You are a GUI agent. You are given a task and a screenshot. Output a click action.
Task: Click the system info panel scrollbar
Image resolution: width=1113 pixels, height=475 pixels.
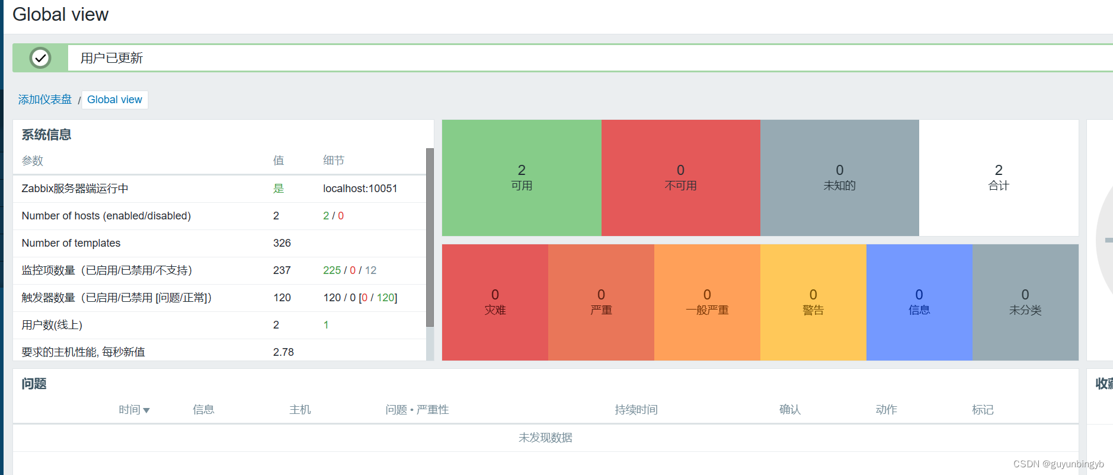(x=430, y=237)
